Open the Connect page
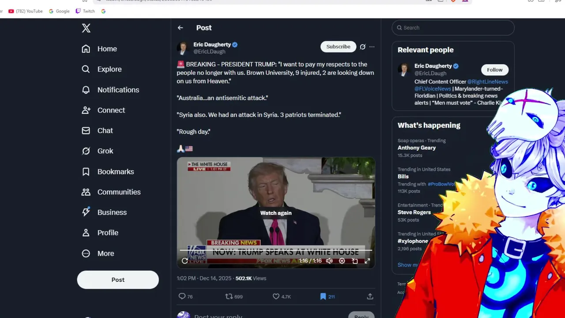 pyautogui.click(x=103, y=110)
